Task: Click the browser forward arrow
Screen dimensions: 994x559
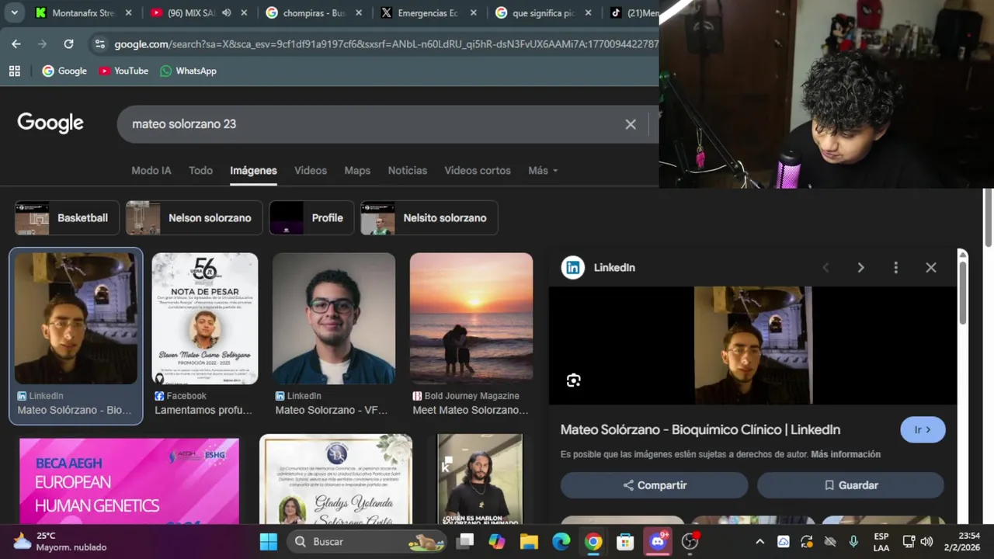Action: tap(42, 44)
